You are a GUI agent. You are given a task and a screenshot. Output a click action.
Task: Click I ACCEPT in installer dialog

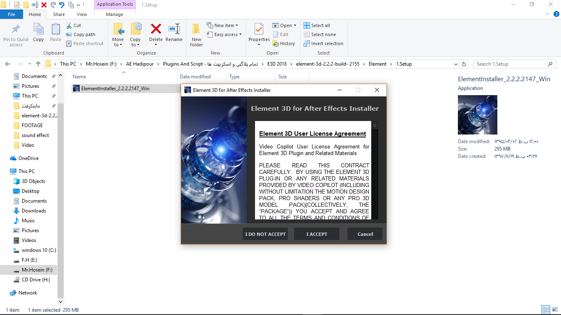pyautogui.click(x=317, y=234)
